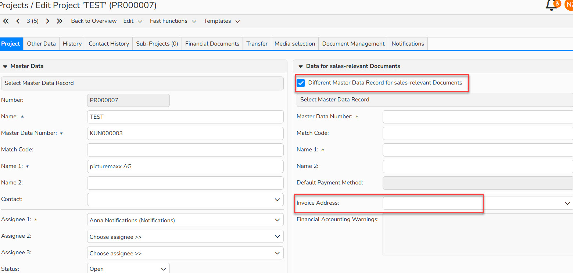Click the Name 1 field with picturemaxx AG
573x273 pixels.
(185, 166)
